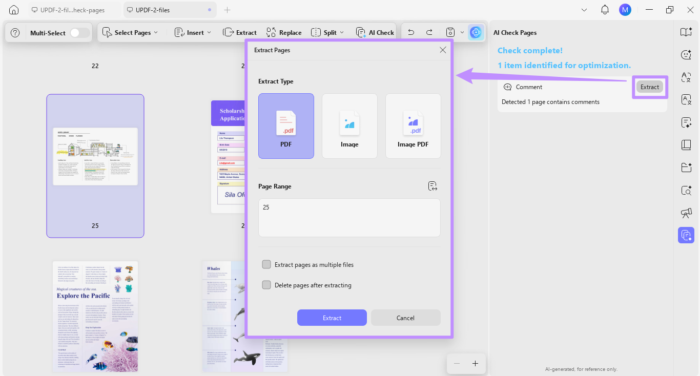The height and width of the screenshot is (376, 700).
Task: Click the Page Range input field
Action: [x=349, y=218]
